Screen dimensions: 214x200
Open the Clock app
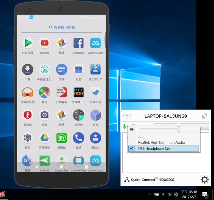click(x=95, y=115)
